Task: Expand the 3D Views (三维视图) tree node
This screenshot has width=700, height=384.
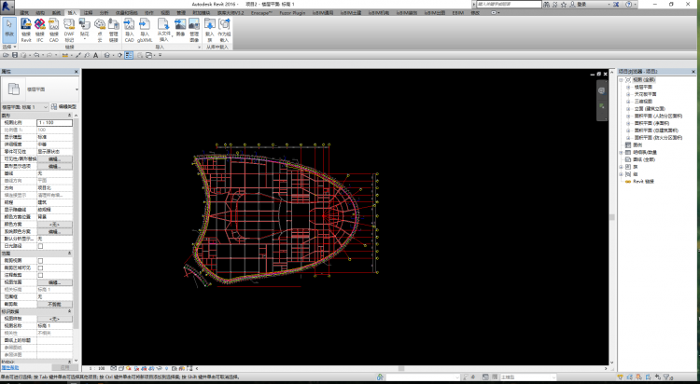Action: (628, 101)
